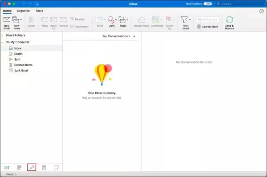
Task: Switch to Calendar view icon
Action: tap(19, 168)
